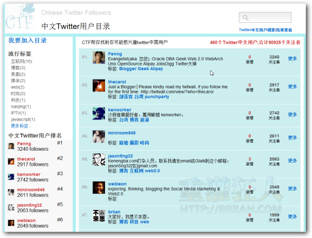This screenshot has height=238, width=312.
Task: Click kenworker in sidebar ranking
Action: pos(29,175)
